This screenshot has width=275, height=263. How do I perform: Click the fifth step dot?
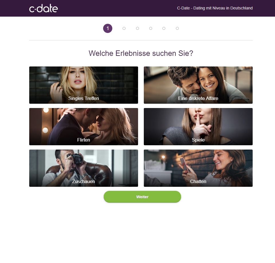pos(164,28)
